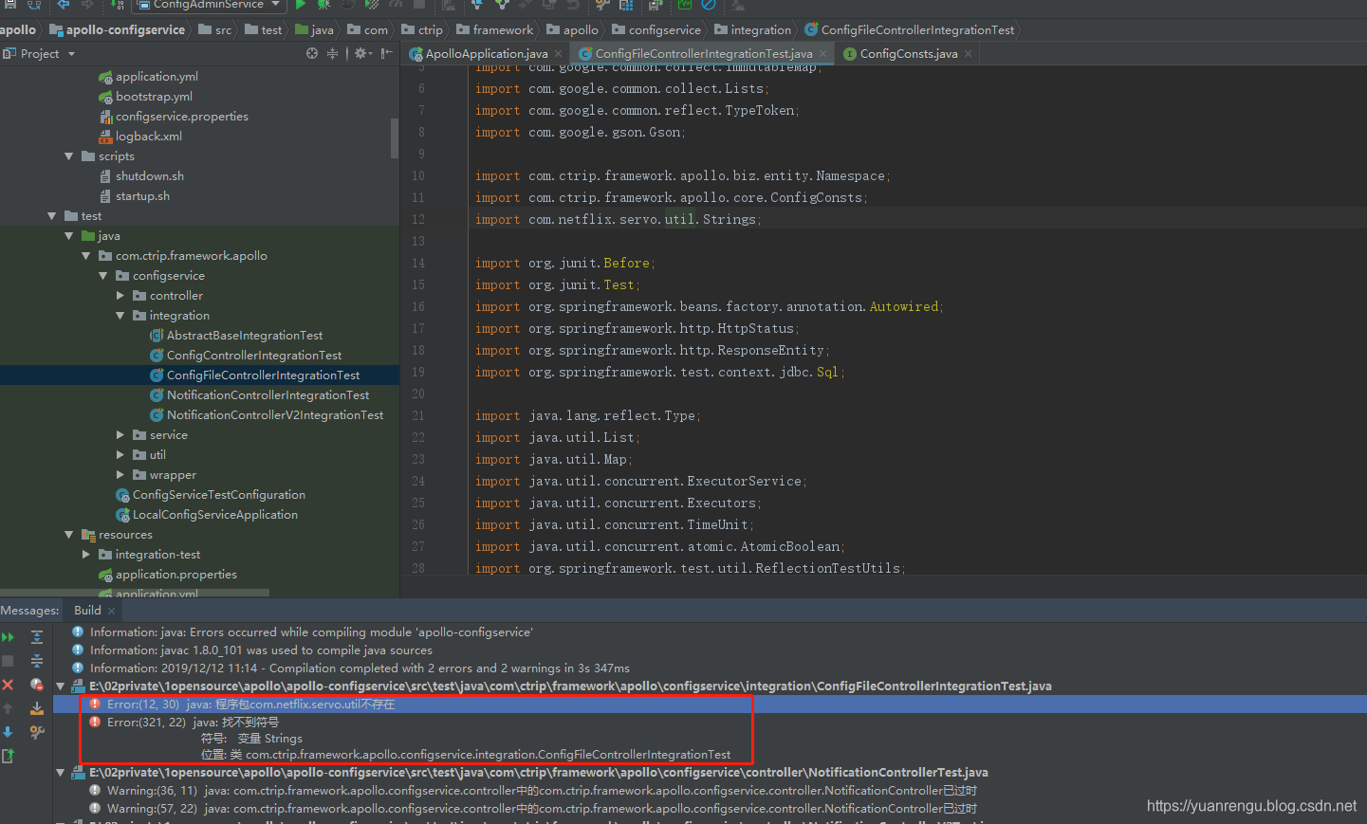Click the integration breadcrumb folder
This screenshot has width=1367, height=824.
[753, 30]
